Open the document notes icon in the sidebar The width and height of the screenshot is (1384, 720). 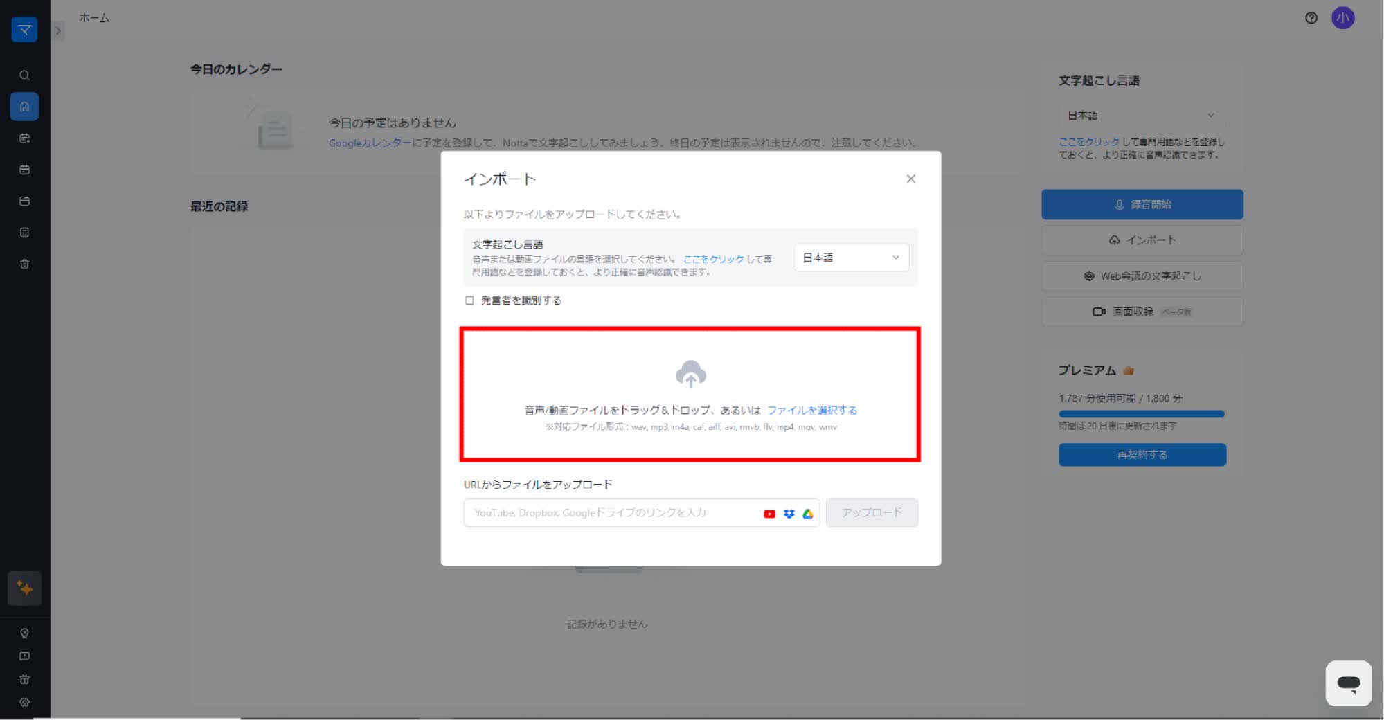pos(24,233)
